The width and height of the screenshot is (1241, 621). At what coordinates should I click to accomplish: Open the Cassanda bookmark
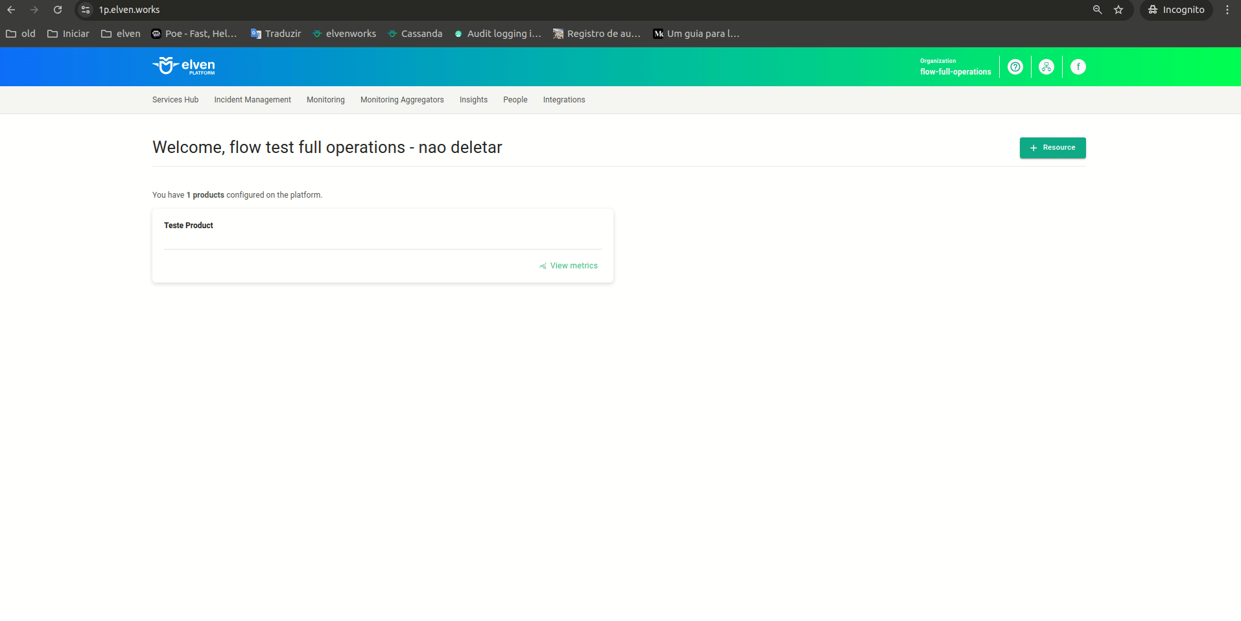(415, 34)
